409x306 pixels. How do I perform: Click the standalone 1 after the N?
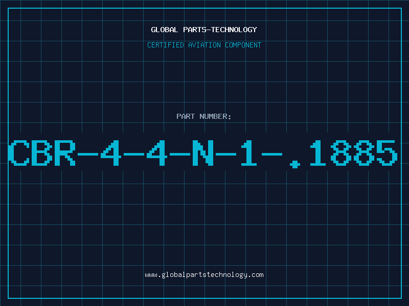[x=249, y=152]
